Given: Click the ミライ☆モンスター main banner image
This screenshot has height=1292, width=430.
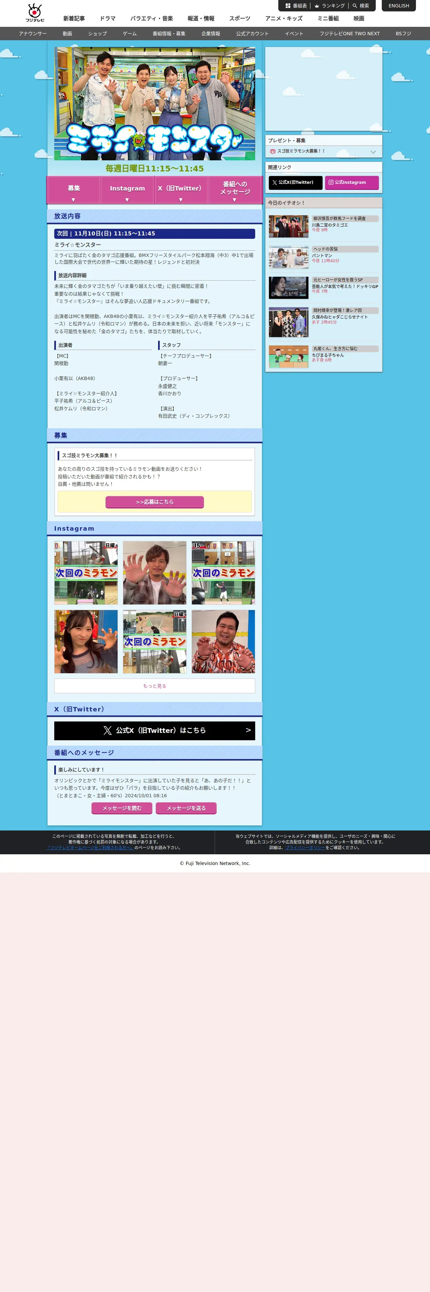Looking at the screenshot, I should 155,104.
